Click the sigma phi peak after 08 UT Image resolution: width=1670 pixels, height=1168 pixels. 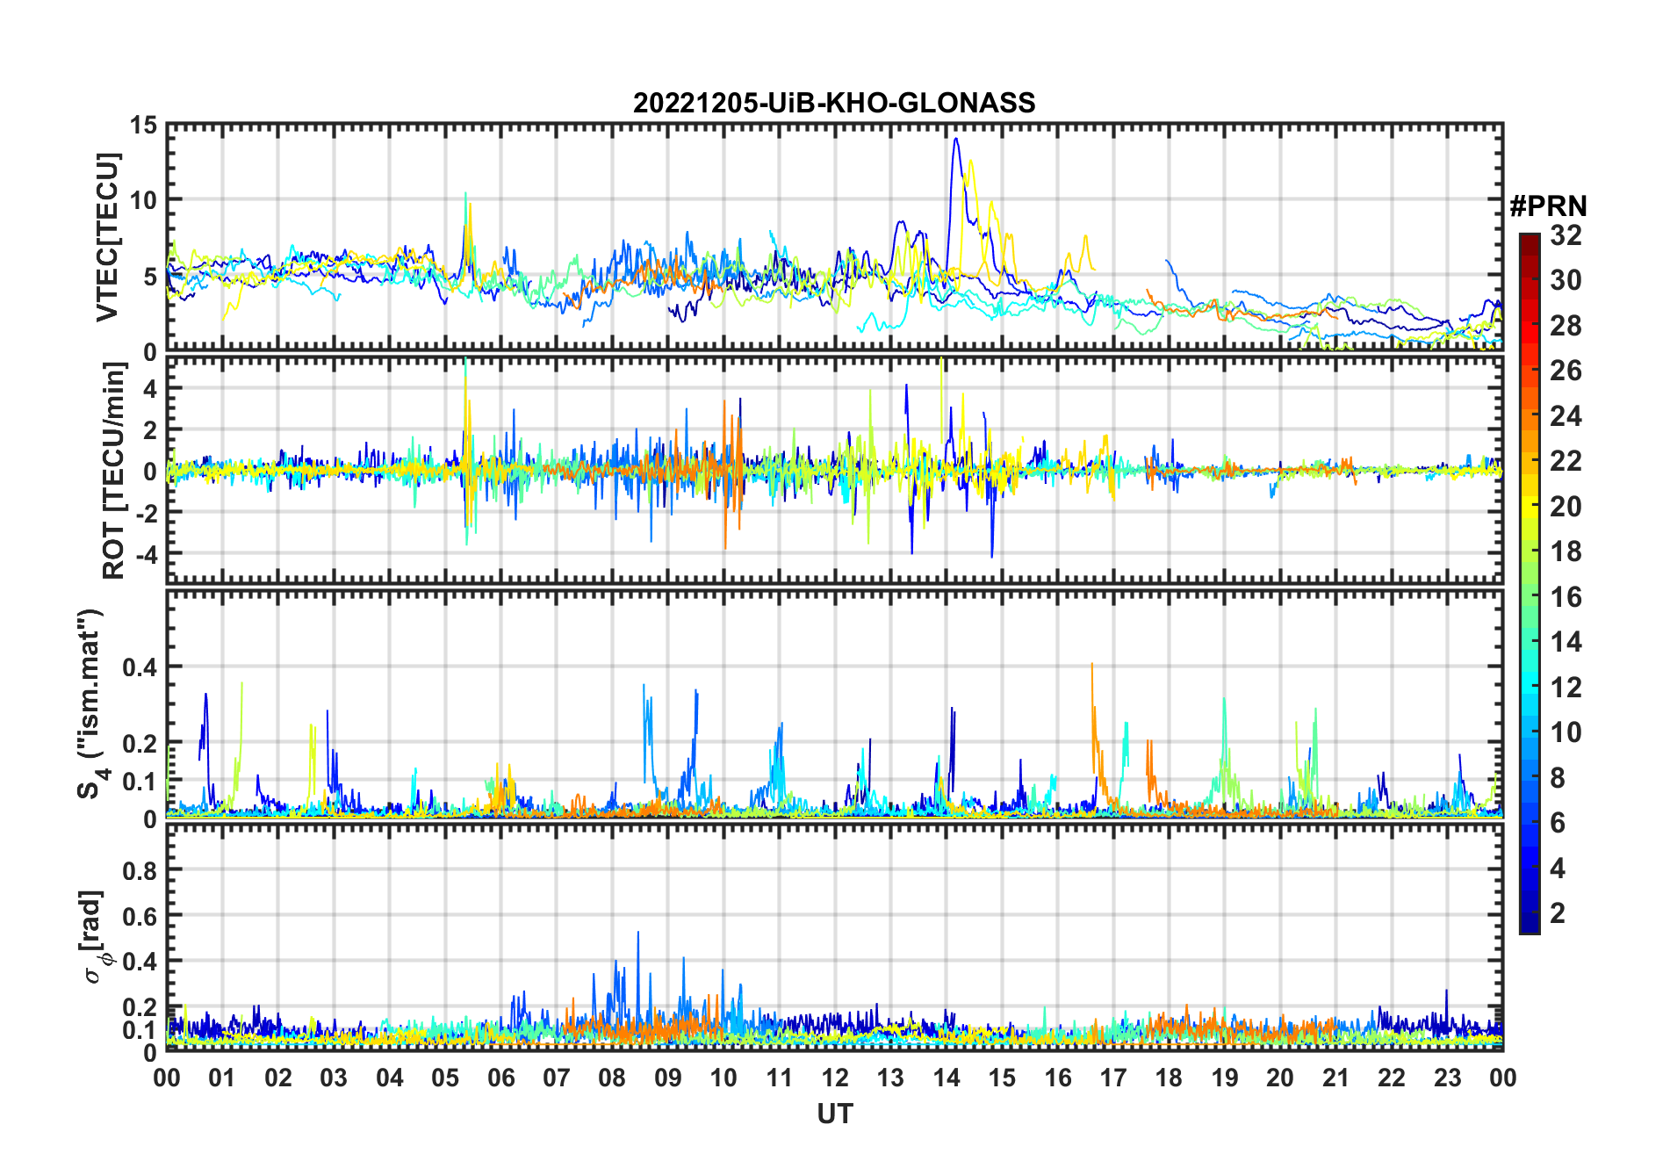click(638, 934)
